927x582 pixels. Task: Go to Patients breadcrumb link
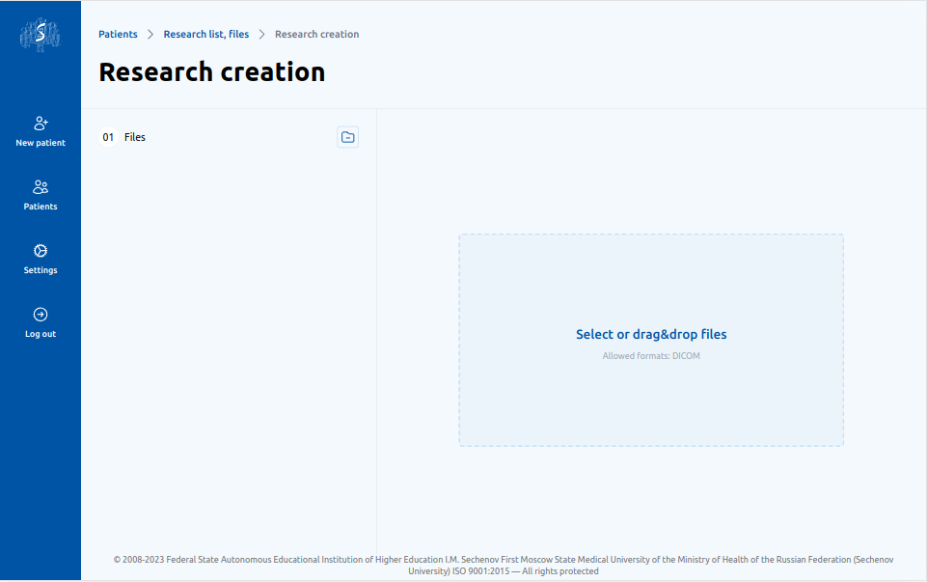118,35
